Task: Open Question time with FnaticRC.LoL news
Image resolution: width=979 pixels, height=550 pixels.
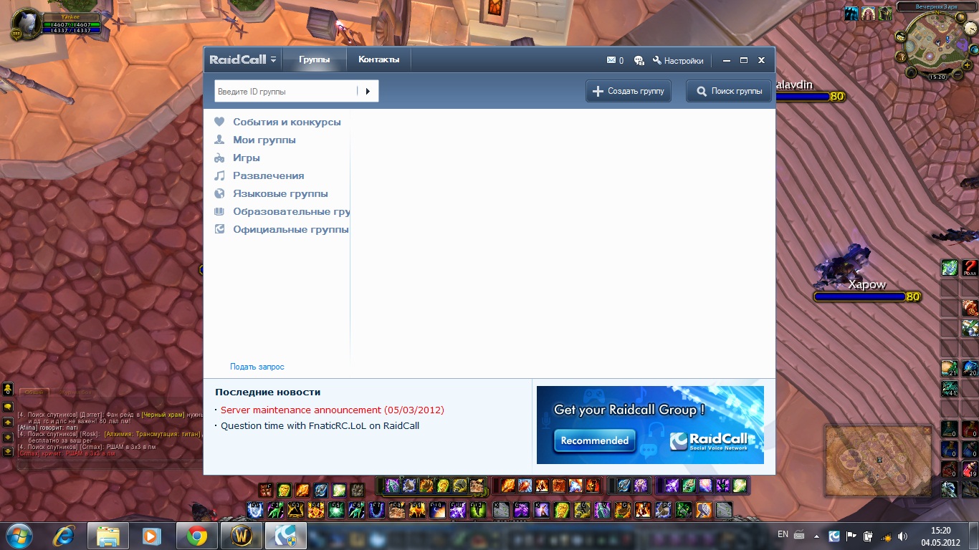Action: [x=320, y=425]
